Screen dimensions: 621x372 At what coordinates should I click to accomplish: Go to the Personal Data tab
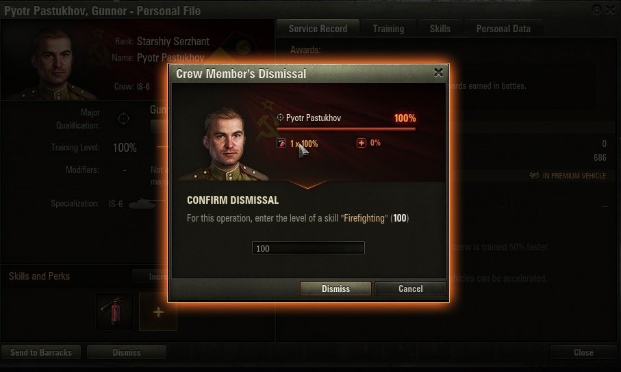503,29
